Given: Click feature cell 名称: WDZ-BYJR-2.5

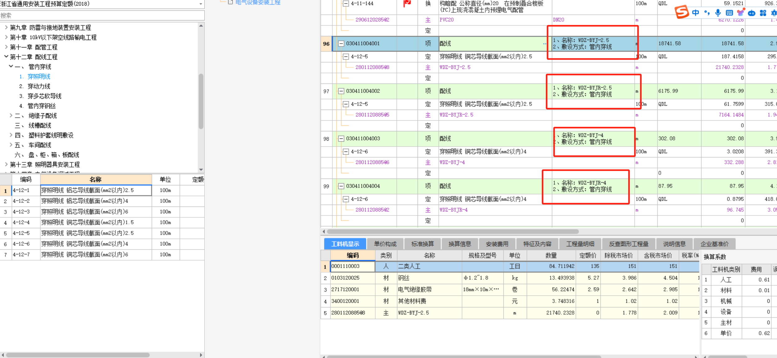Looking at the screenshot, I should (593, 91).
